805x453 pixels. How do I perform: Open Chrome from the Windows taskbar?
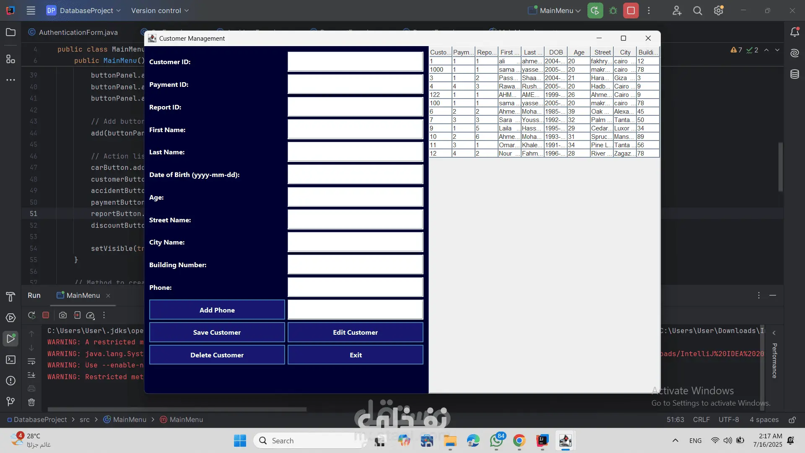coord(519,440)
